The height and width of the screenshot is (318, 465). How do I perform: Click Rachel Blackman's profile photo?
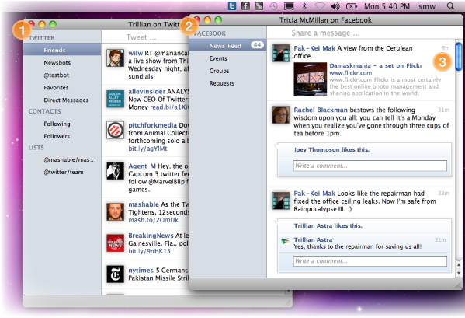(x=280, y=114)
